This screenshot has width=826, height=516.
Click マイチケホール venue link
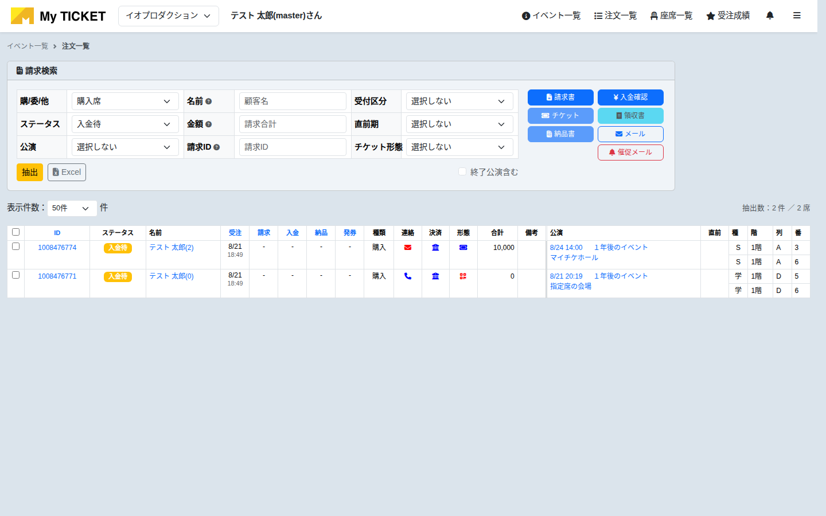point(574,258)
